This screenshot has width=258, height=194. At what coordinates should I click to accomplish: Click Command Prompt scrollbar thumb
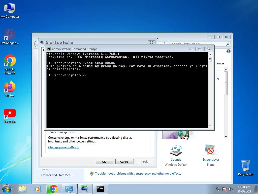coord(210,59)
